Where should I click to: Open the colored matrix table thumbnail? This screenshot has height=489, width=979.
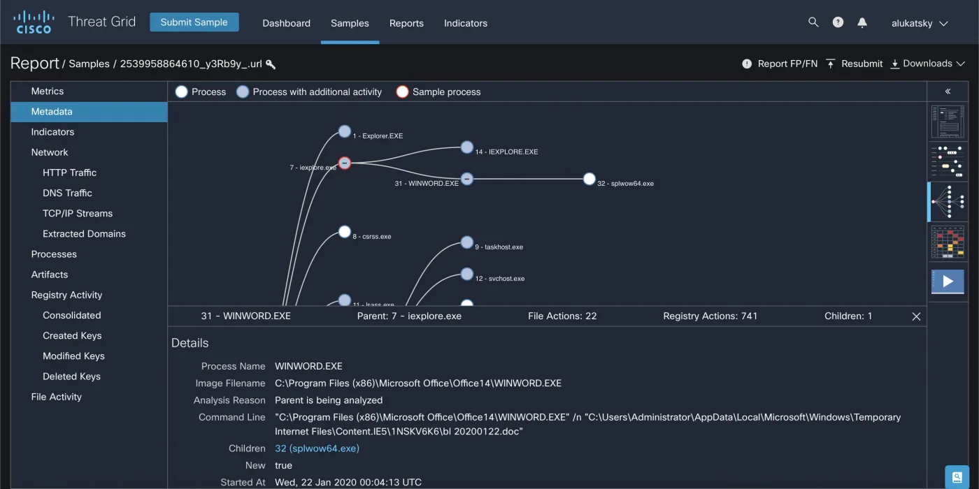948,242
